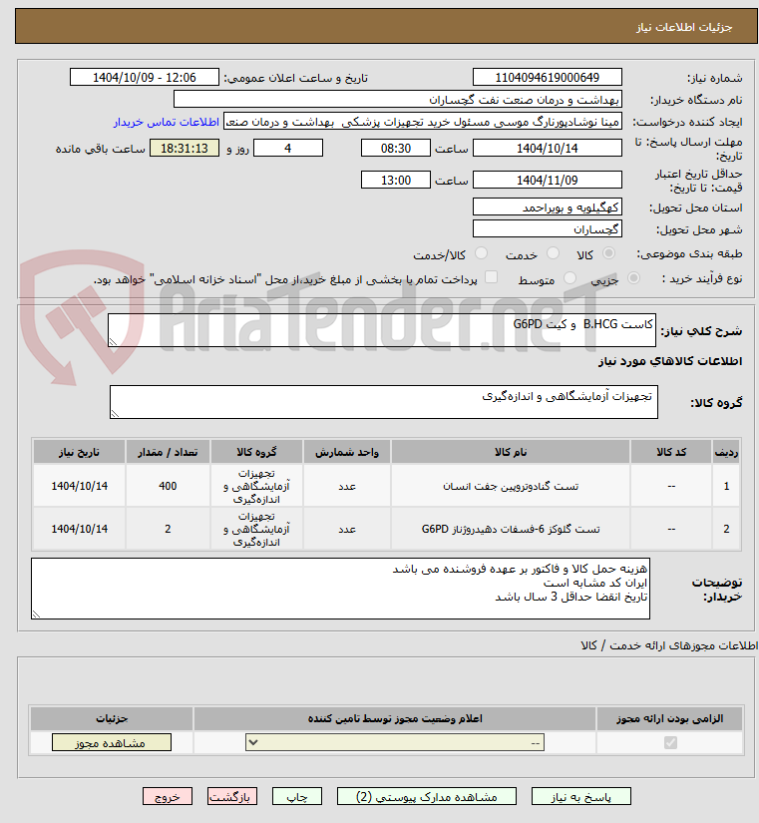Click remaining days field 4
Image resolution: width=759 pixels, height=823 pixels.
point(288,148)
